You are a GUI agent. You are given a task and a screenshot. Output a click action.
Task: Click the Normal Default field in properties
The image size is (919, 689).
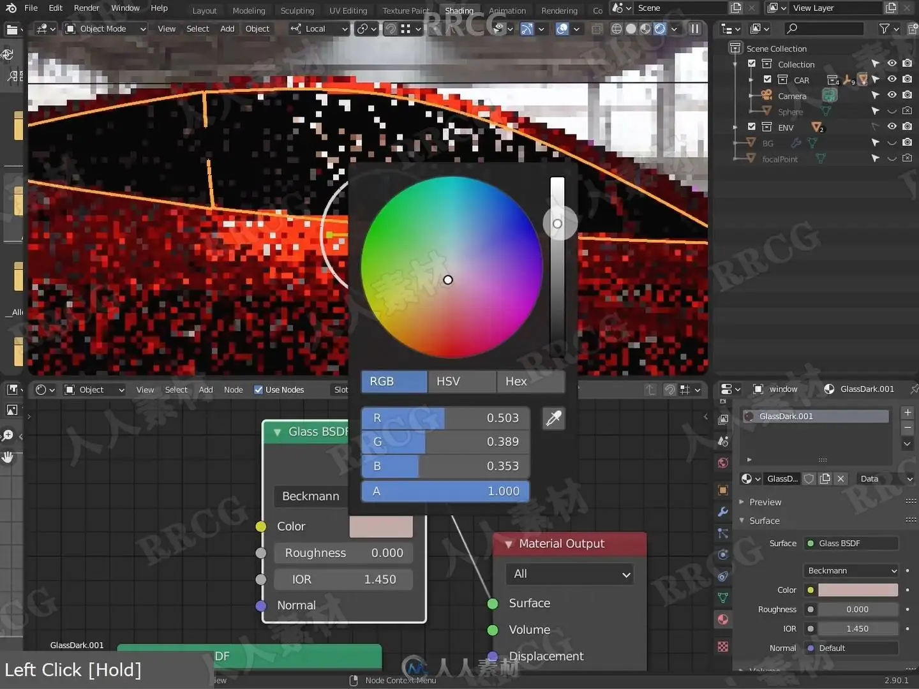tap(851, 648)
